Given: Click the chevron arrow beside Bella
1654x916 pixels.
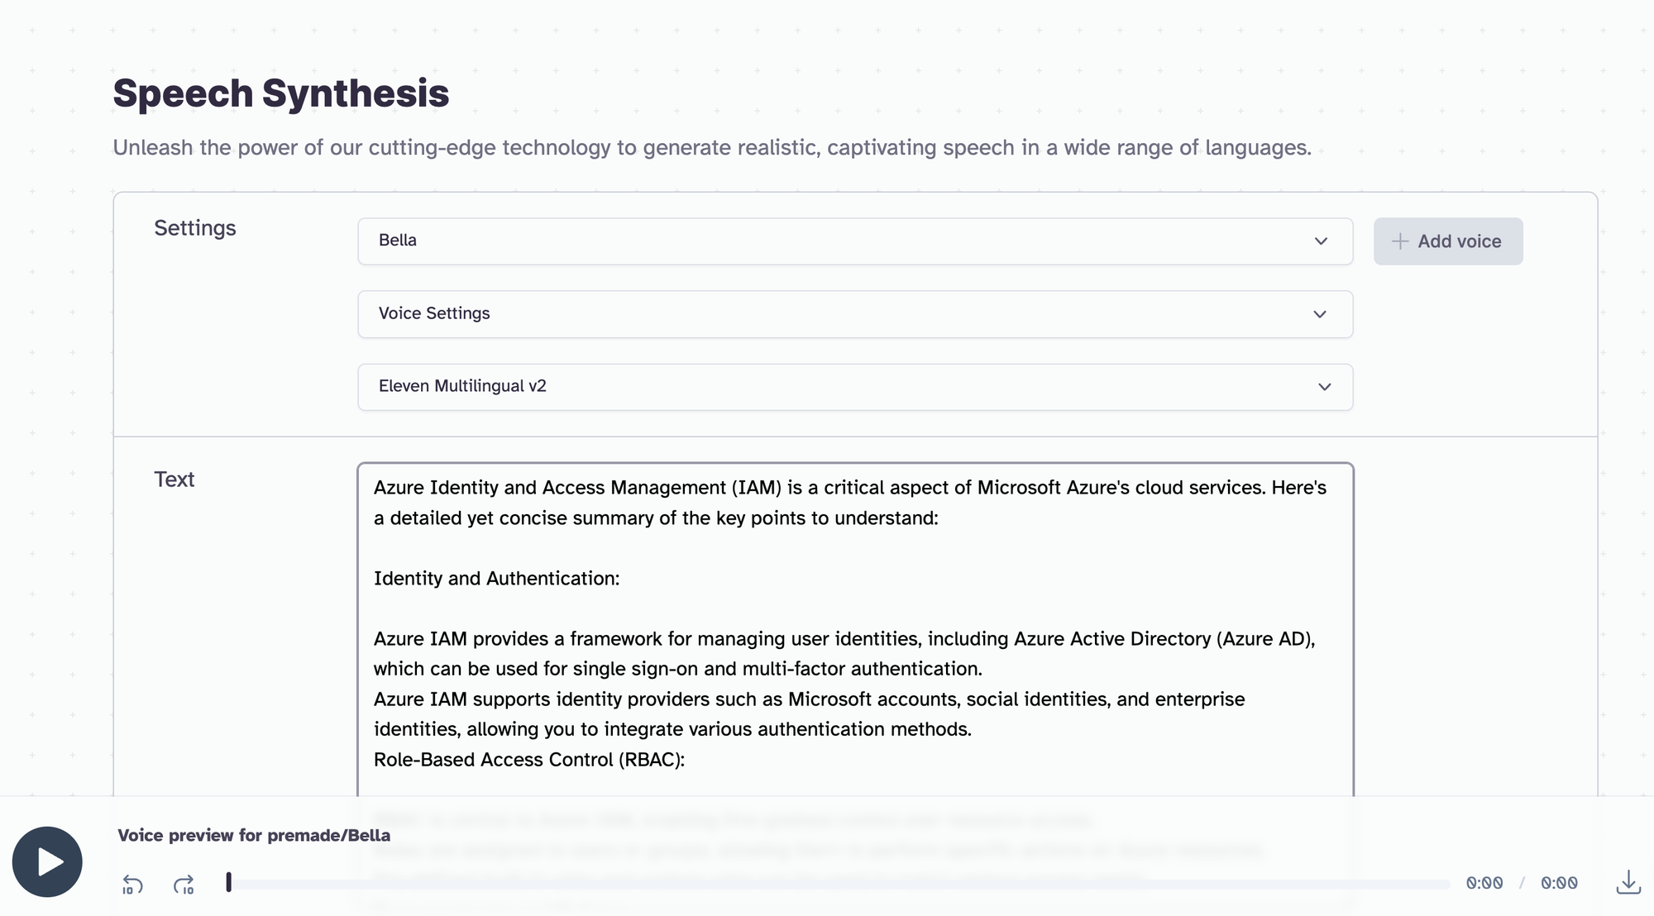Looking at the screenshot, I should [x=1321, y=241].
